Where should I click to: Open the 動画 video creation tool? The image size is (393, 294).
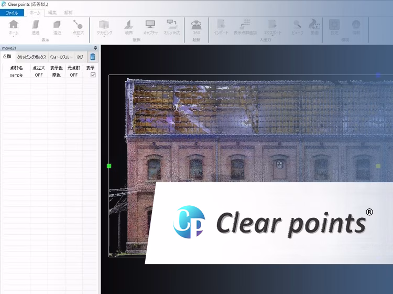[x=314, y=26]
